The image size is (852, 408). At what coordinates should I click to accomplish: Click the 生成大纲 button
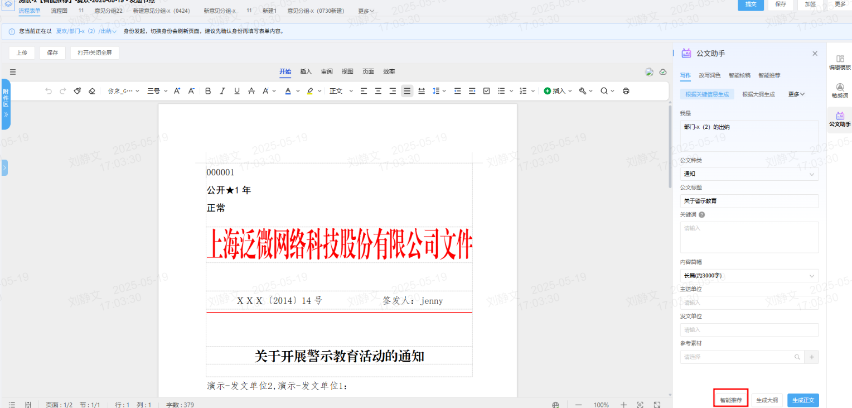click(x=767, y=400)
